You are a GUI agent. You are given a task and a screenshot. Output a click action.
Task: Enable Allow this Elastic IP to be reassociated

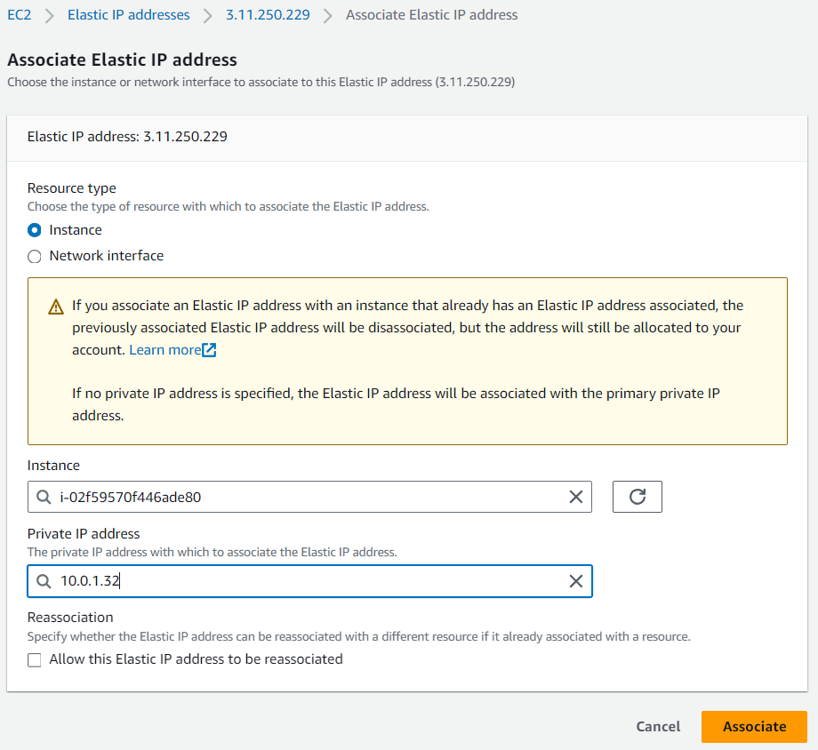[35, 659]
